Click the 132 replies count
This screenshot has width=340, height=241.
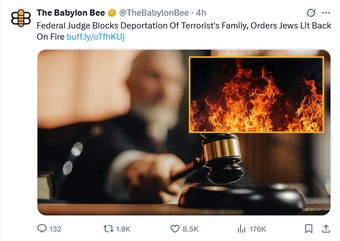tap(55, 229)
